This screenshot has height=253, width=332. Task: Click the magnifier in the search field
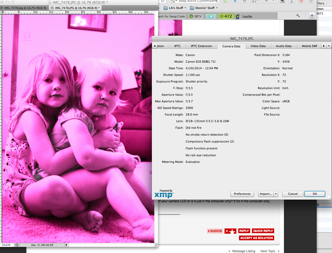pos(216,1)
